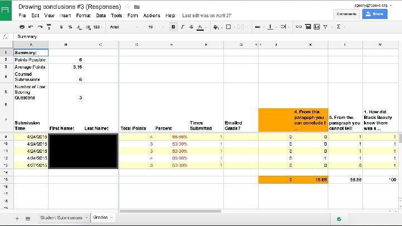Click the move to folder icon
Viewport: 402px width, 226px height.
(x=137, y=7)
